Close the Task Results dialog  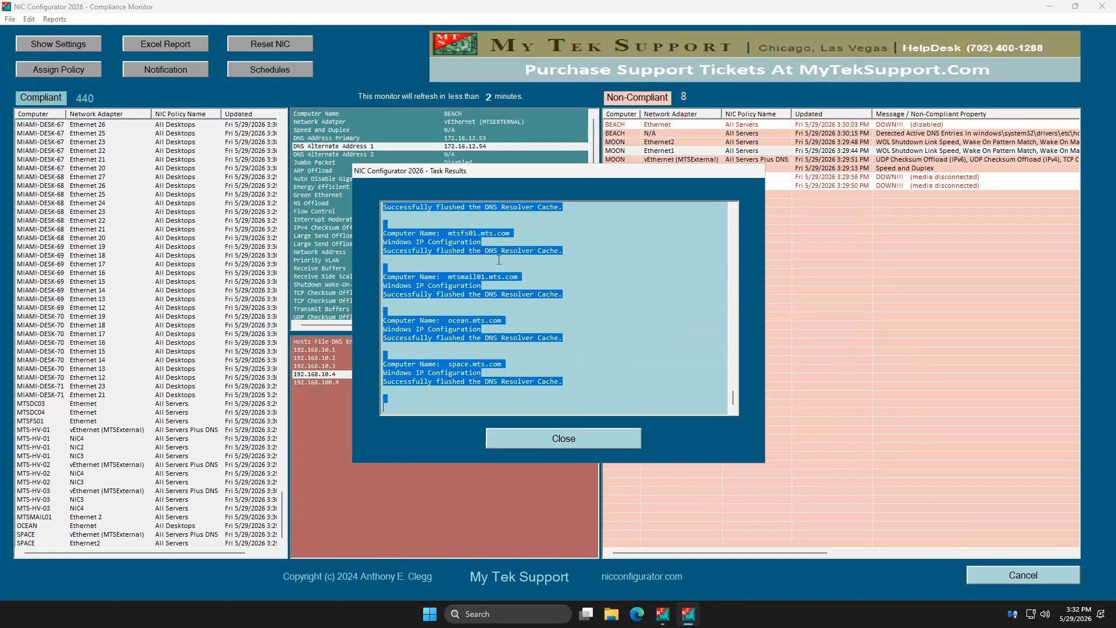click(563, 438)
